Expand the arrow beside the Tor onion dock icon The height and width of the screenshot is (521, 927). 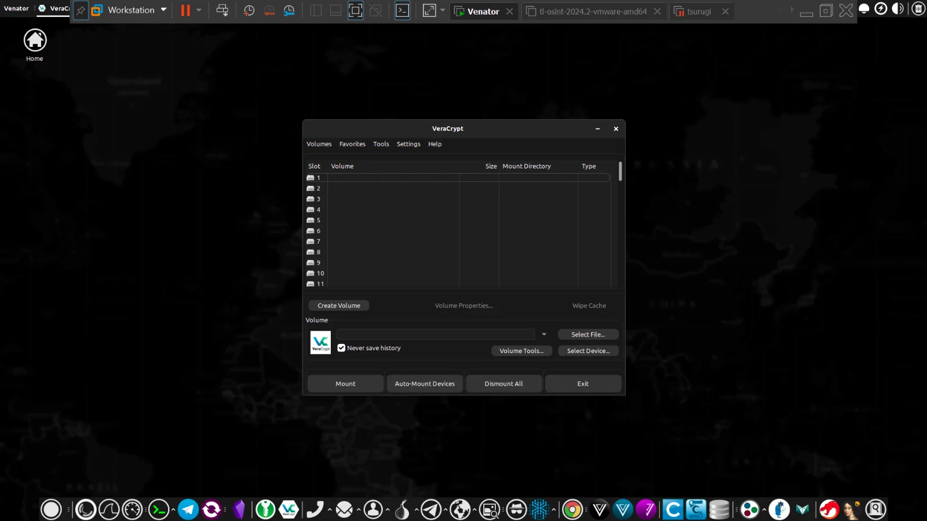(x=417, y=509)
